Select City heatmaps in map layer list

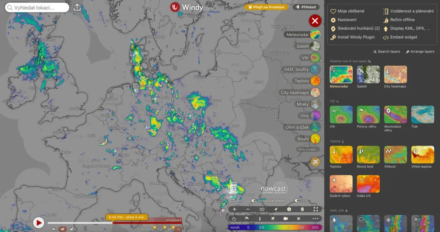coord(299,92)
